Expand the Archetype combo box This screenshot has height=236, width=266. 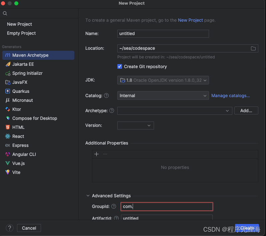(175, 111)
